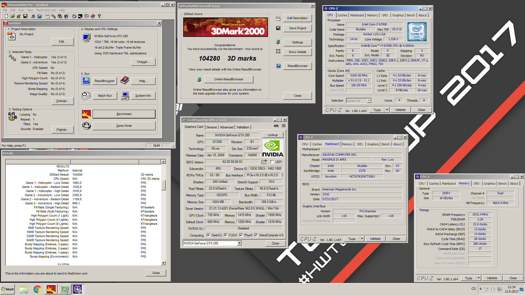Click the Demo Mode film reel toolbar icon

74,16
